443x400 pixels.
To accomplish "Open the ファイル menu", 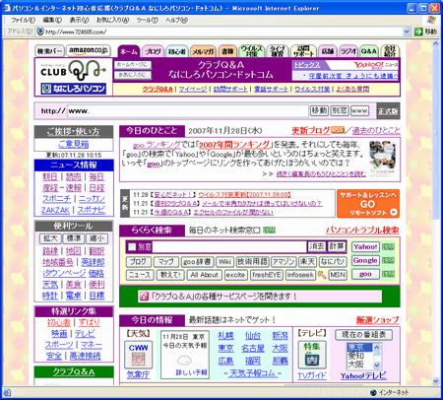I will (23, 20).
